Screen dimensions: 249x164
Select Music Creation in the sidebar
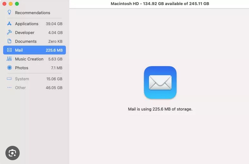35,59
